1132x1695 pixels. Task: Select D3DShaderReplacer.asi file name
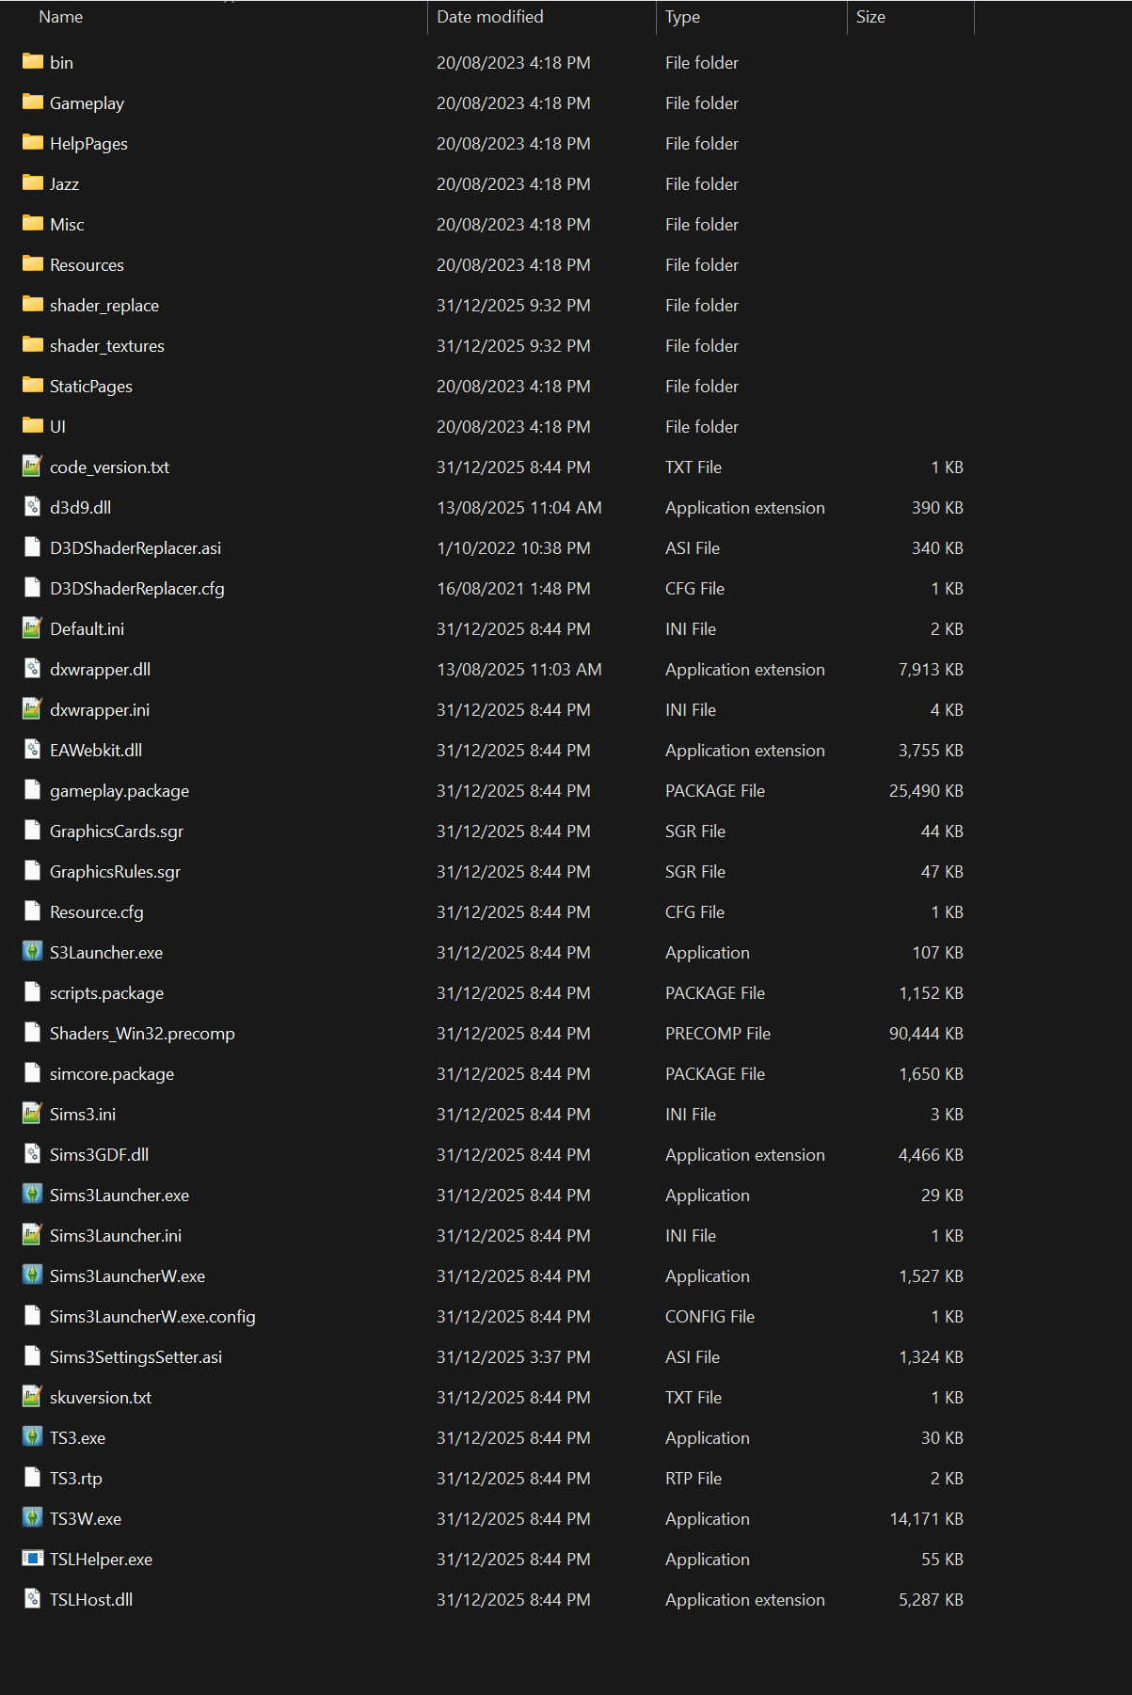136,547
